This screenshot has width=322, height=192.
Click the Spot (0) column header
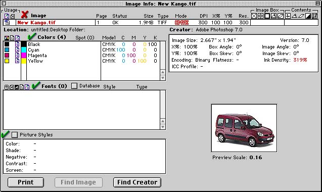click(x=85, y=37)
